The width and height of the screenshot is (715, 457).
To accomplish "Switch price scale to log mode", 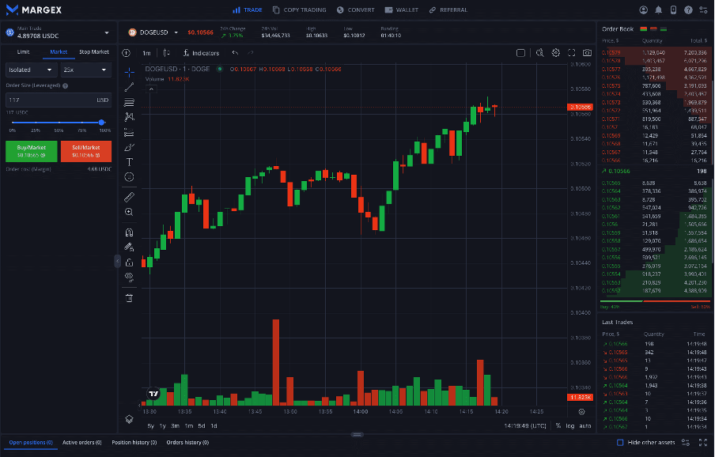I will coord(570,425).
